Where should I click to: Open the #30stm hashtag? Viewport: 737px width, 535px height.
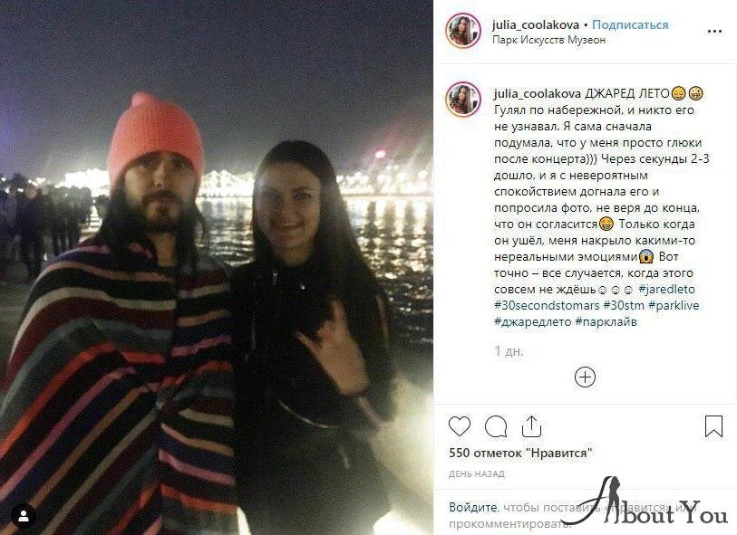624,305
